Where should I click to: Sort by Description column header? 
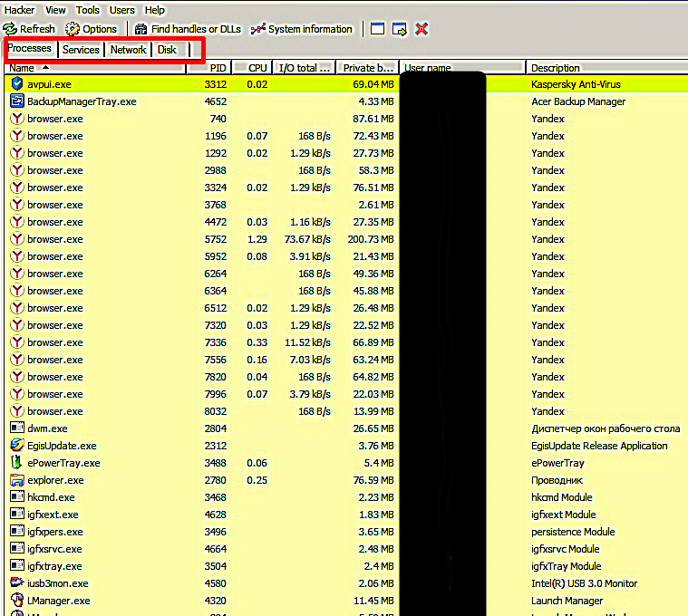[x=607, y=68]
